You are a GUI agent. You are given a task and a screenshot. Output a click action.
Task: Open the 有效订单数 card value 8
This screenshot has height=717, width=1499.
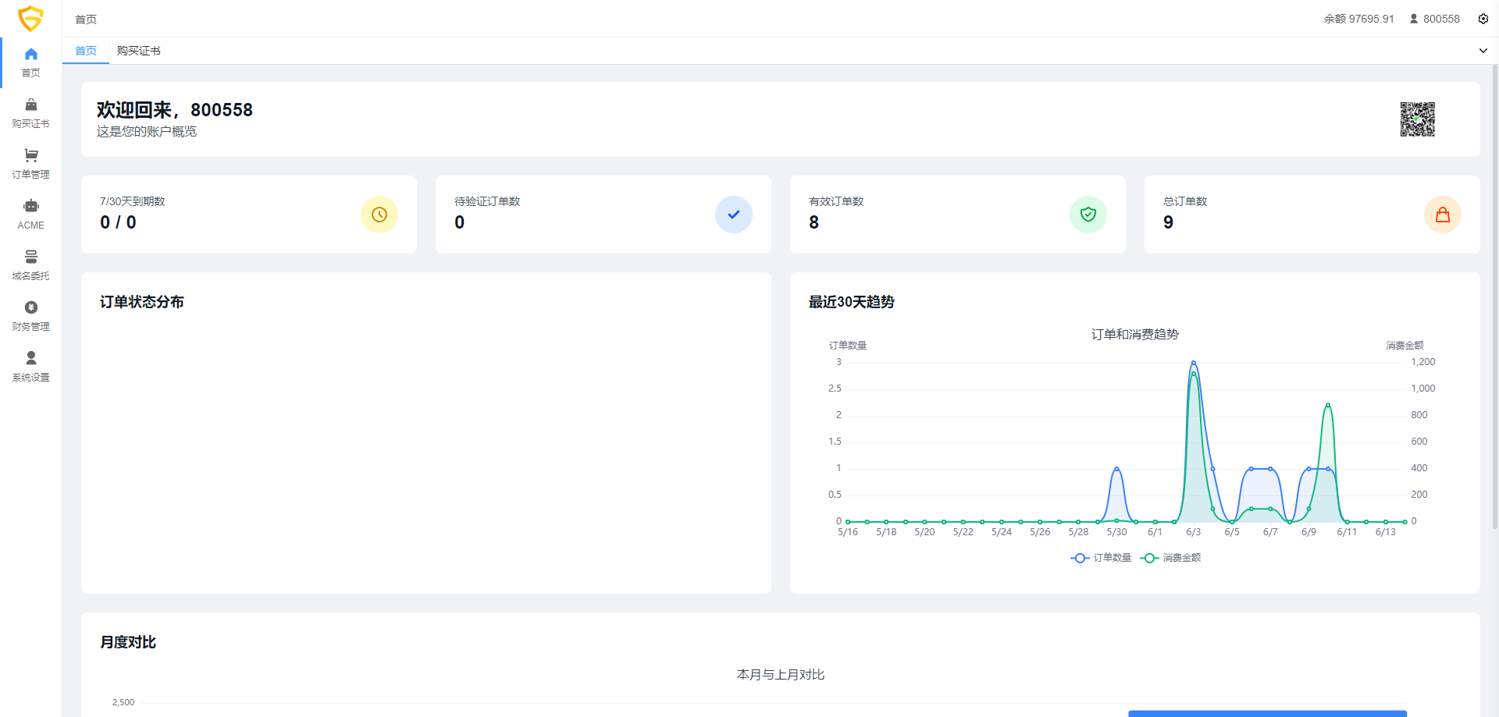pos(958,215)
